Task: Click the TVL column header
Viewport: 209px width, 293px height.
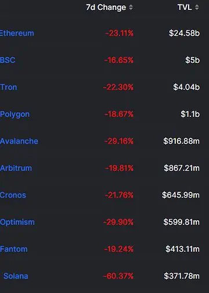Action: point(185,8)
